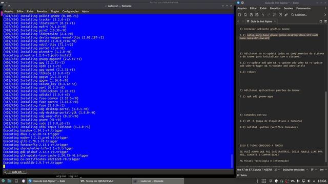328x184 pixels.
Task: Toggle INSERIR insert mode in Kate status bar
Action: pyautogui.click(x=268, y=170)
